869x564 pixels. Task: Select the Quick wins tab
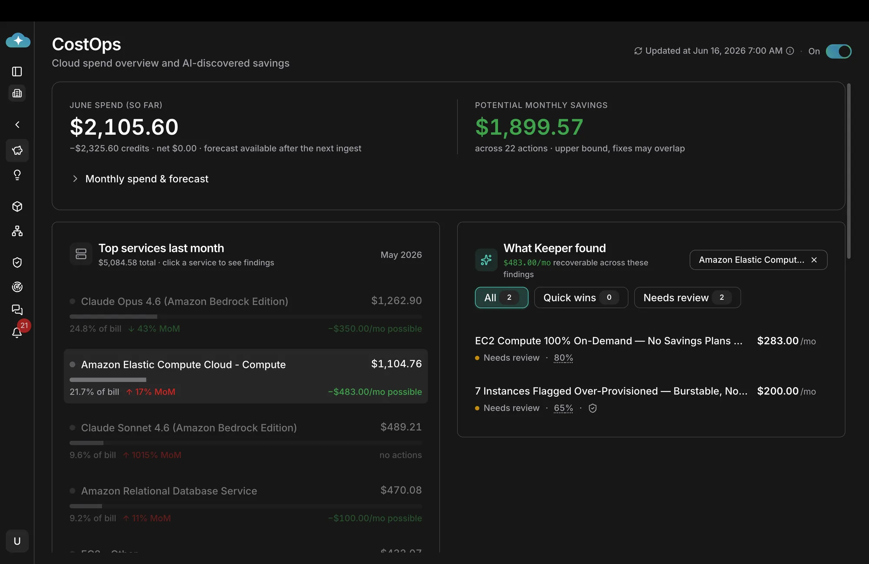click(581, 298)
